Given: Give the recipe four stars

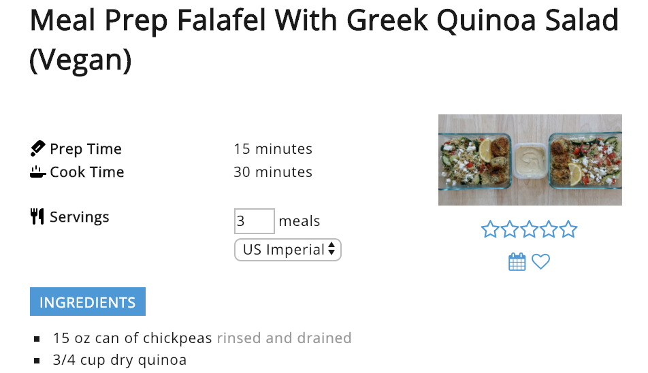Looking at the screenshot, I should [x=549, y=229].
